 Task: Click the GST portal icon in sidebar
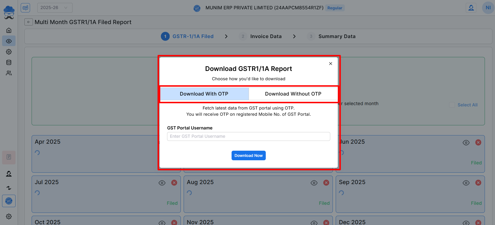pyautogui.click(x=9, y=201)
